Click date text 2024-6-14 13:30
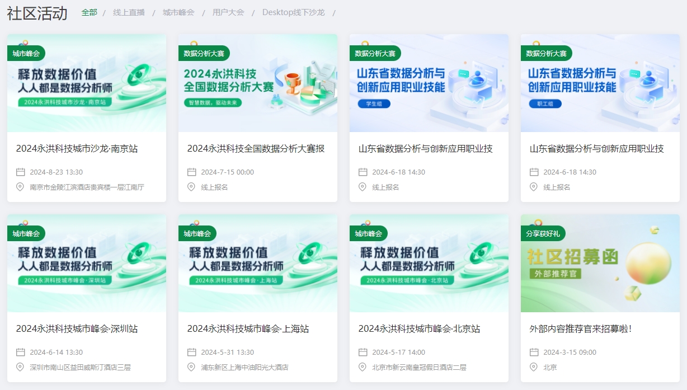Viewport: 687px width, 390px height. pyautogui.click(x=57, y=353)
